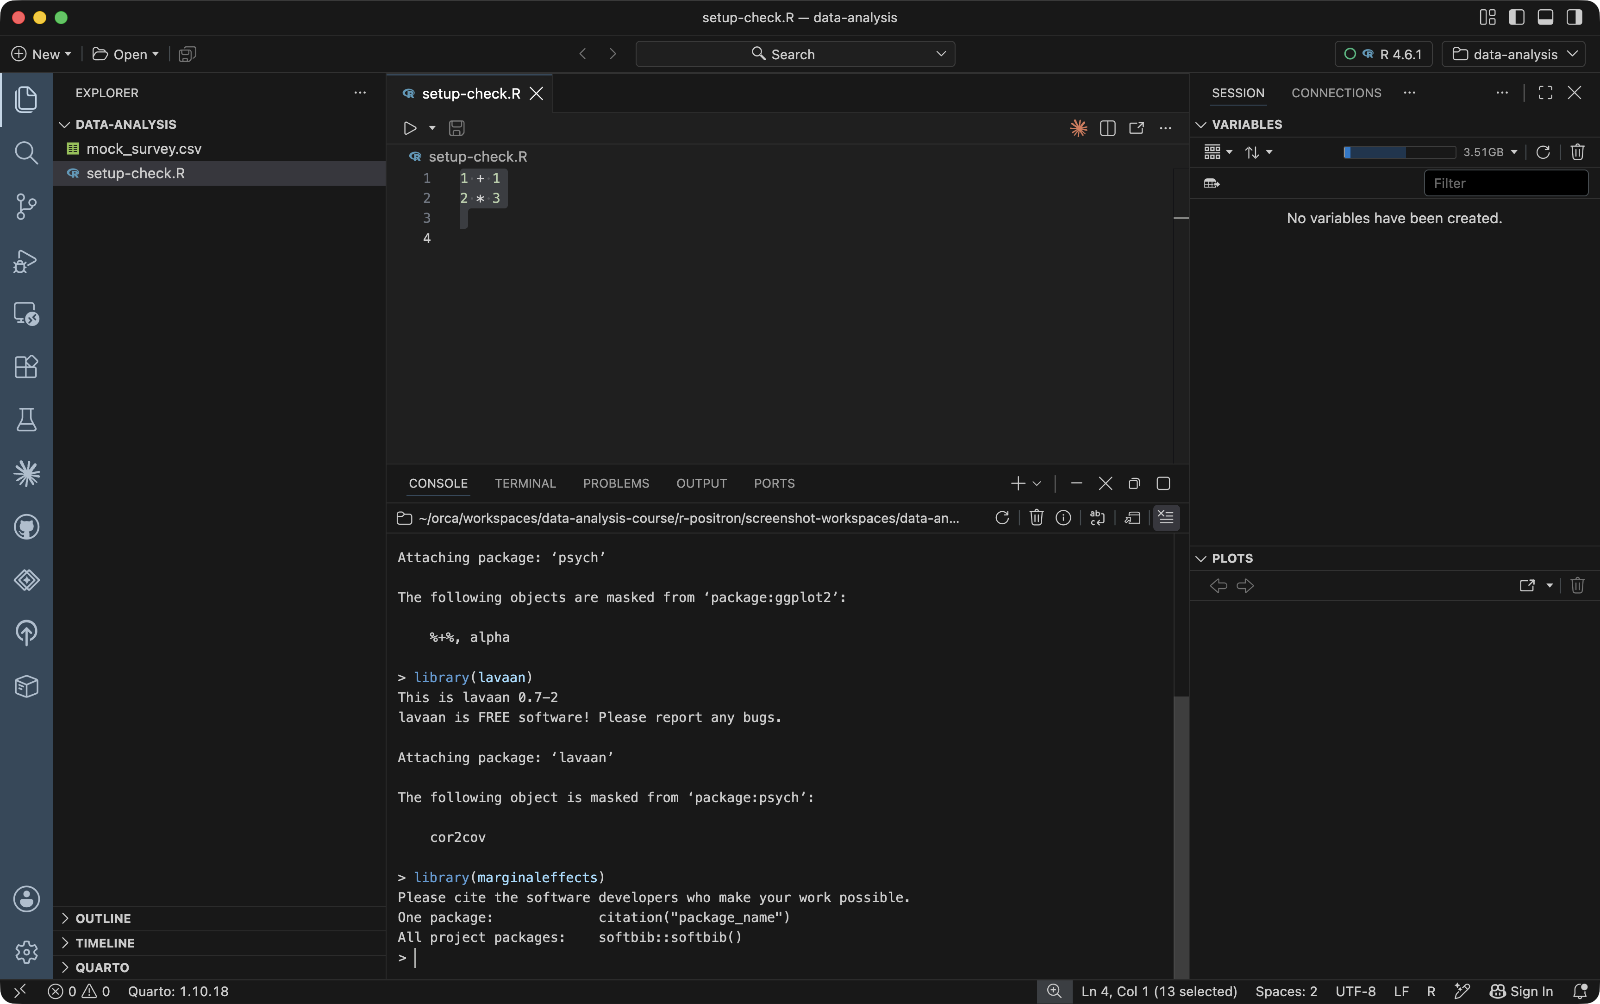Open the Manage settings gear
1600x1004 pixels.
[26, 952]
